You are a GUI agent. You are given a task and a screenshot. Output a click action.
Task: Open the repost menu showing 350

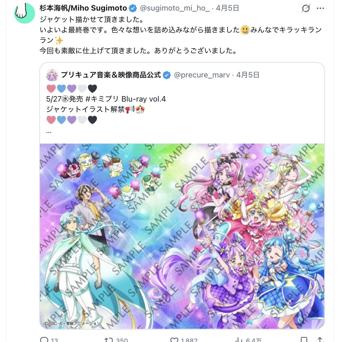[x=109, y=340]
